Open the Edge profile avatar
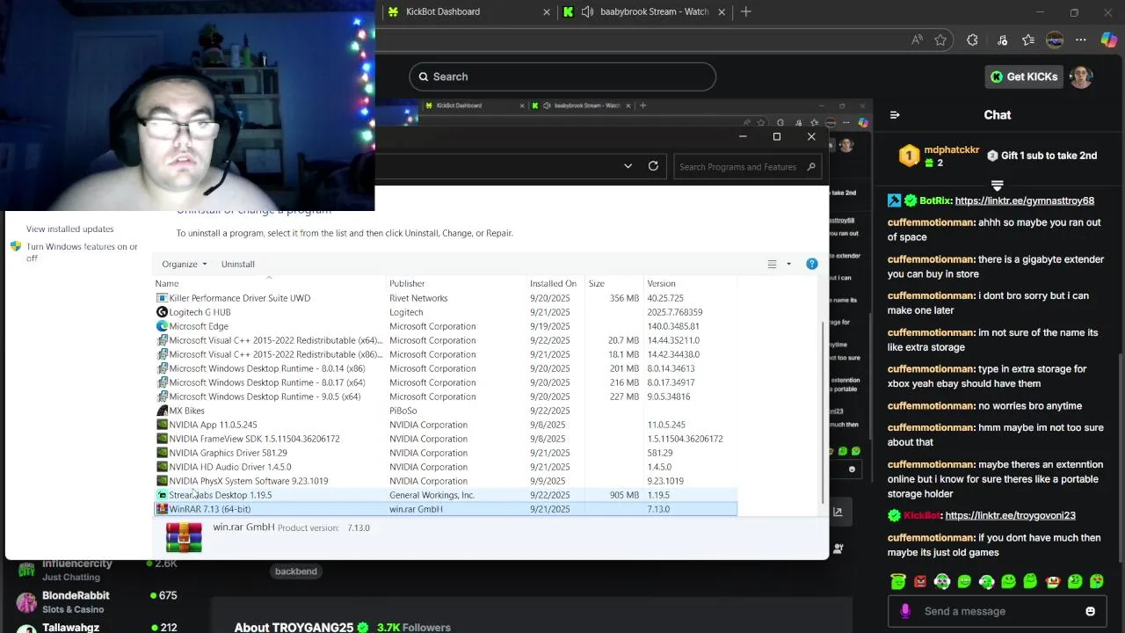 (x=1055, y=40)
